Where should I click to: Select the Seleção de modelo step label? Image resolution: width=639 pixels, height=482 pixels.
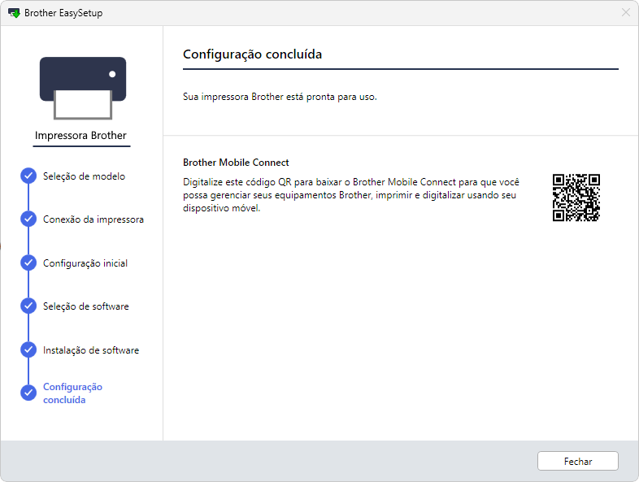(84, 176)
